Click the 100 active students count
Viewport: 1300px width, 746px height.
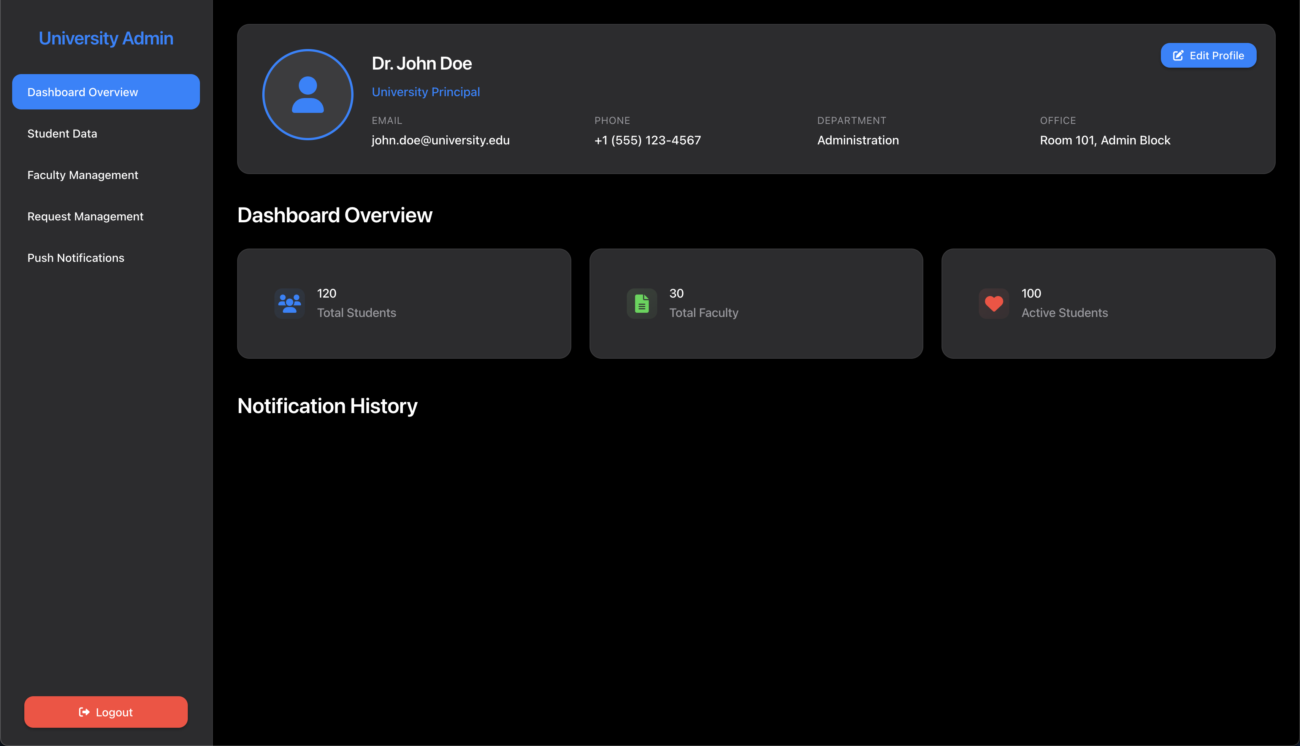pos(1031,294)
